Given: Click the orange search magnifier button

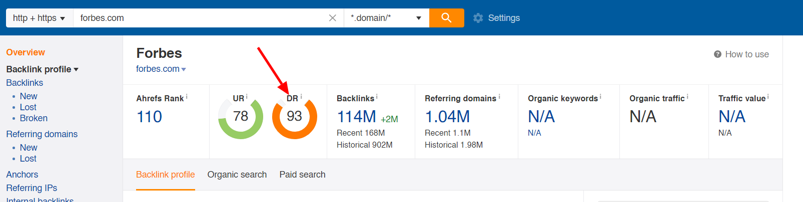Looking at the screenshot, I should [x=446, y=18].
